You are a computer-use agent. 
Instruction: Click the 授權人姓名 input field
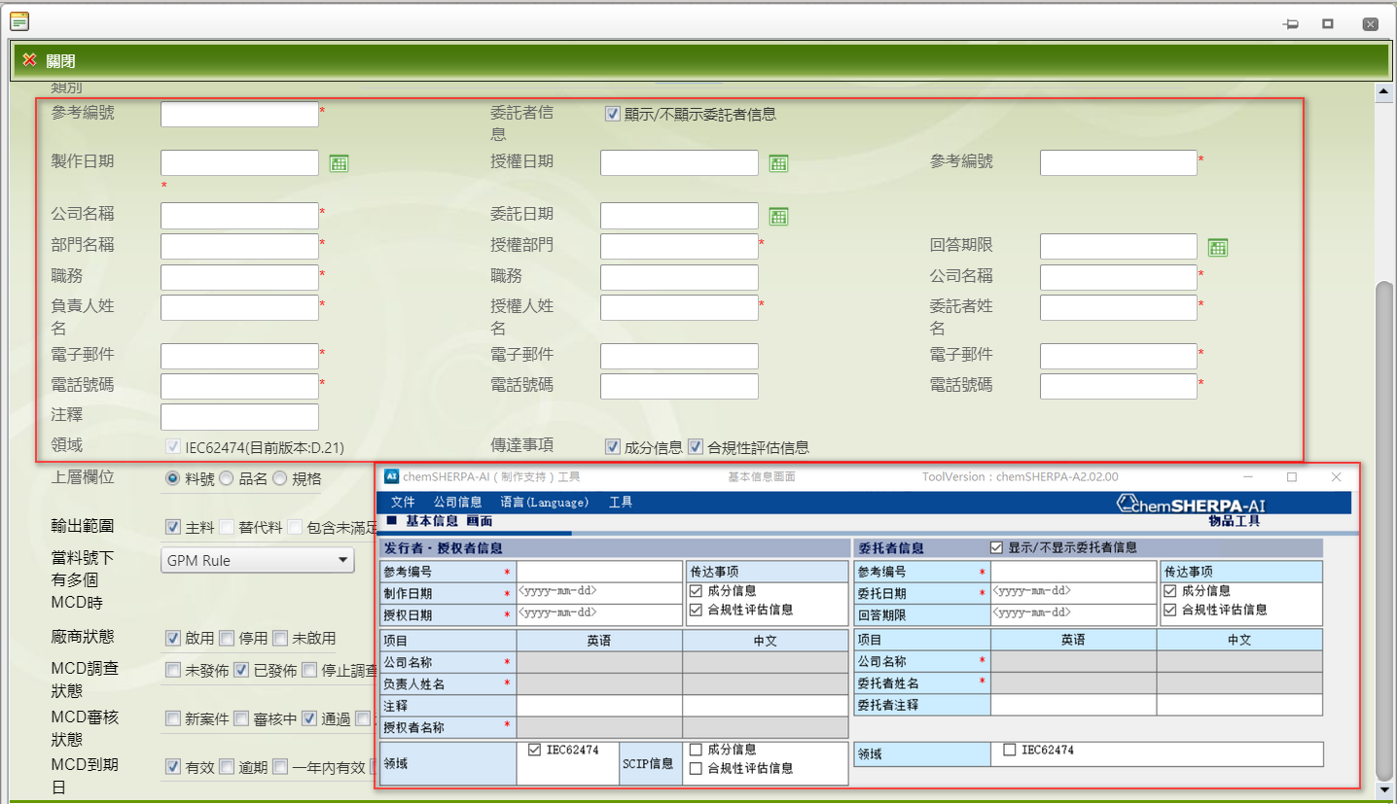click(x=679, y=308)
